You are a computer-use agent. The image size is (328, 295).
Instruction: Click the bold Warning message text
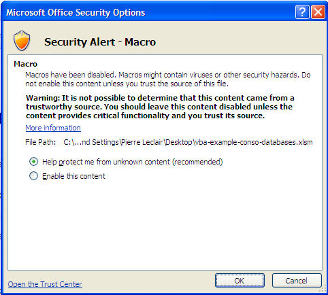pos(160,107)
